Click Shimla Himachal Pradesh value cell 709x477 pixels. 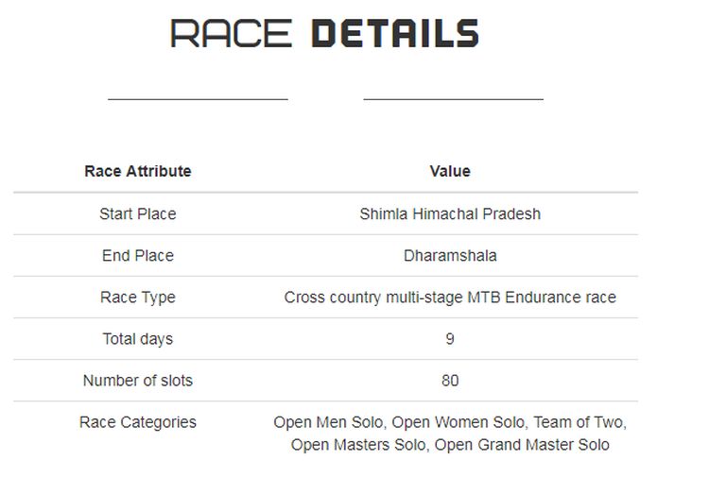[450, 213]
